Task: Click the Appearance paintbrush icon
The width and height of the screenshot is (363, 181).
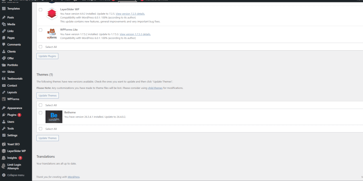Action: (4, 108)
